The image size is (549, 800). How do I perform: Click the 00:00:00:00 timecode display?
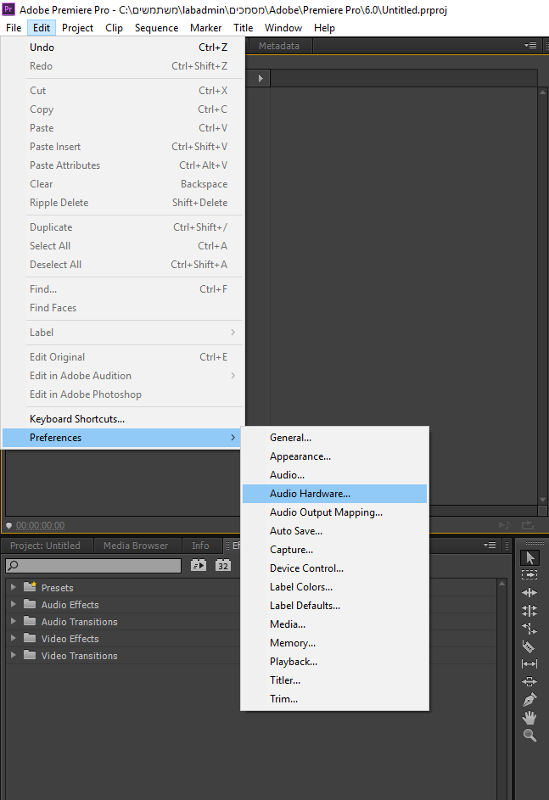coord(41,525)
